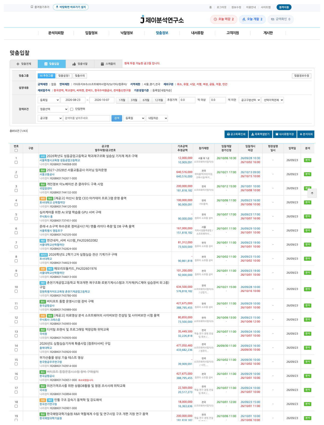This screenshot has width=324, height=425.
Task: Switch to 맞춤전체 tab
Action: [x=24, y=64]
